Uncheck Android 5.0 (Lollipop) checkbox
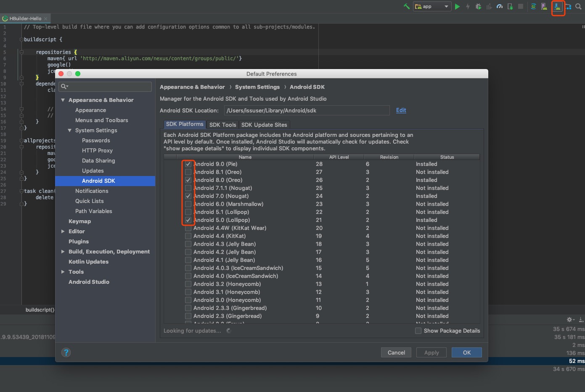This screenshot has height=392, width=585. pyautogui.click(x=188, y=220)
